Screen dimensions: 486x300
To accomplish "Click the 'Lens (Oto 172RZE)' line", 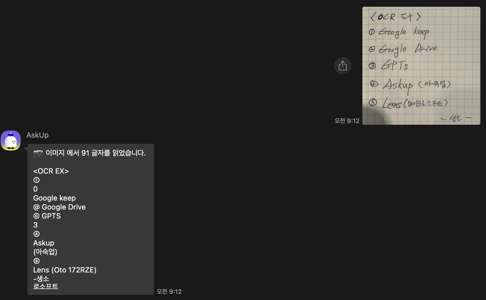I will (65, 270).
